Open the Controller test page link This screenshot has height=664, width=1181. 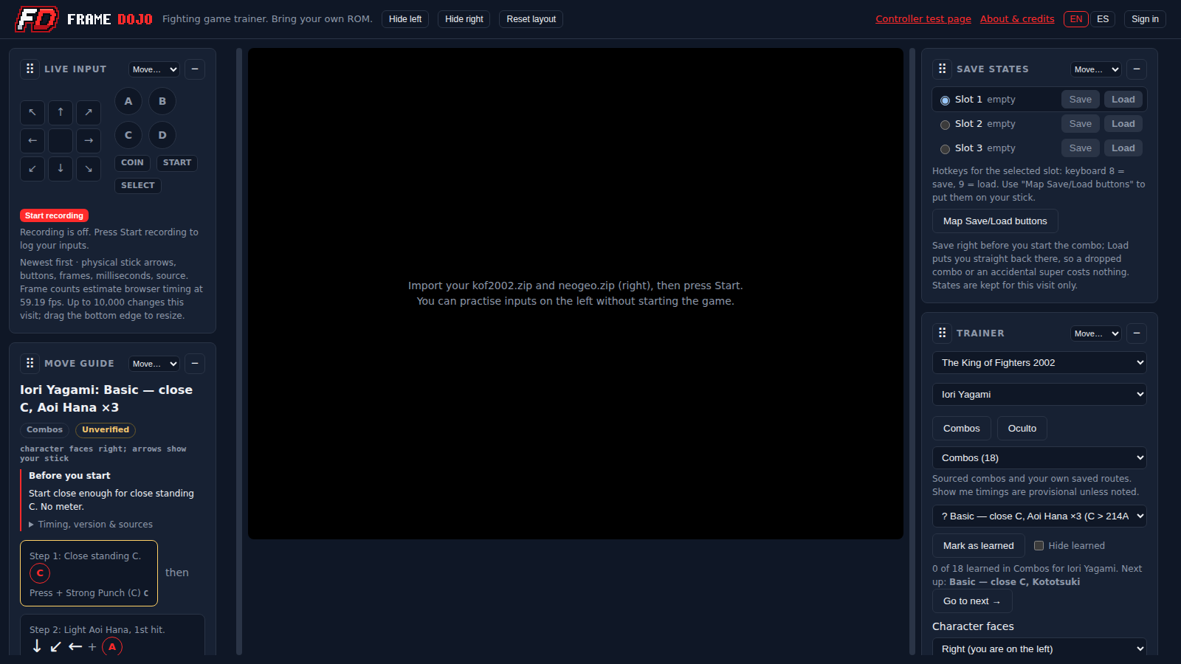tap(923, 19)
